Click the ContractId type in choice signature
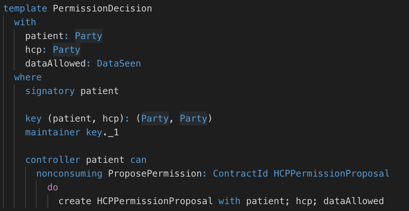The image size is (409, 211). 240,174
